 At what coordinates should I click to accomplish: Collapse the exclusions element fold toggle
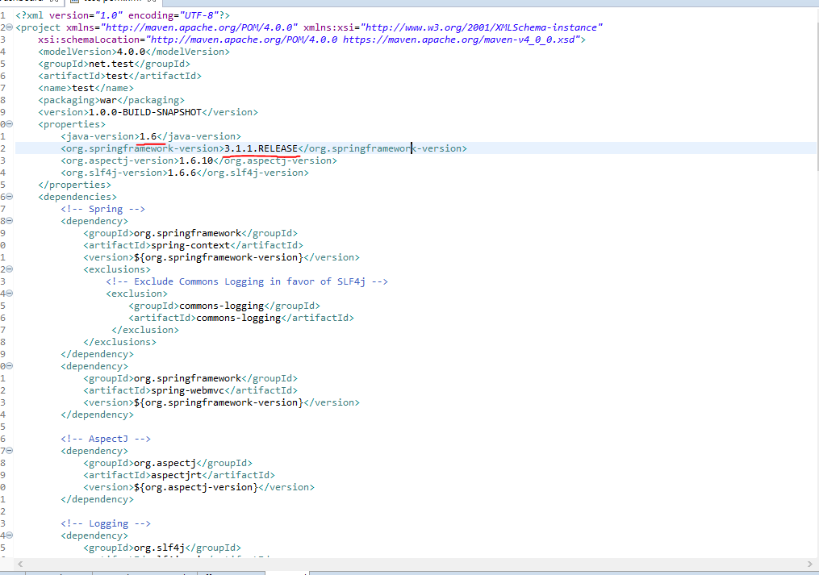coord(10,269)
